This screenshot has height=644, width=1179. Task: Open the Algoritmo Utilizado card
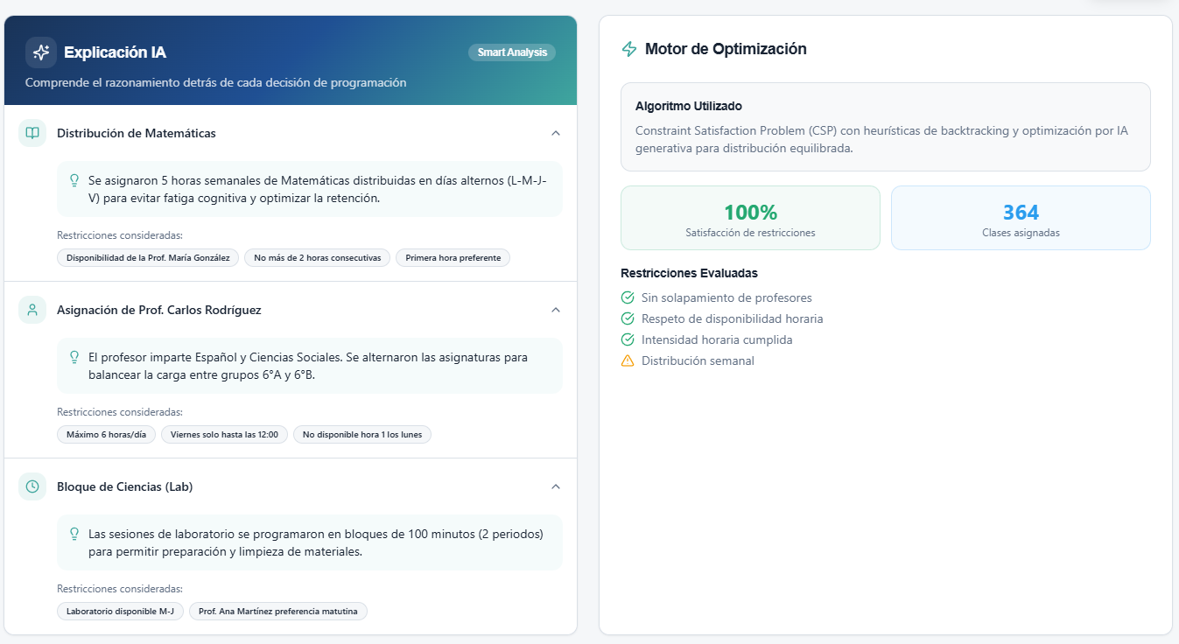[x=886, y=127]
